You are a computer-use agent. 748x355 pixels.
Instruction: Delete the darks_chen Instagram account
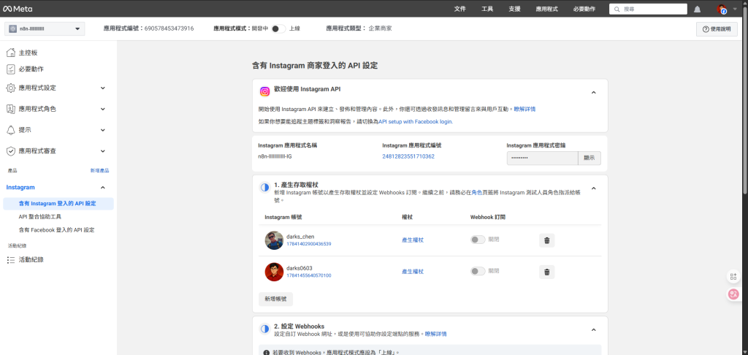546,240
